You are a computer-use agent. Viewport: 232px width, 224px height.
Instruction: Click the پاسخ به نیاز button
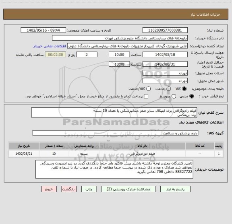(x=175, y=189)
